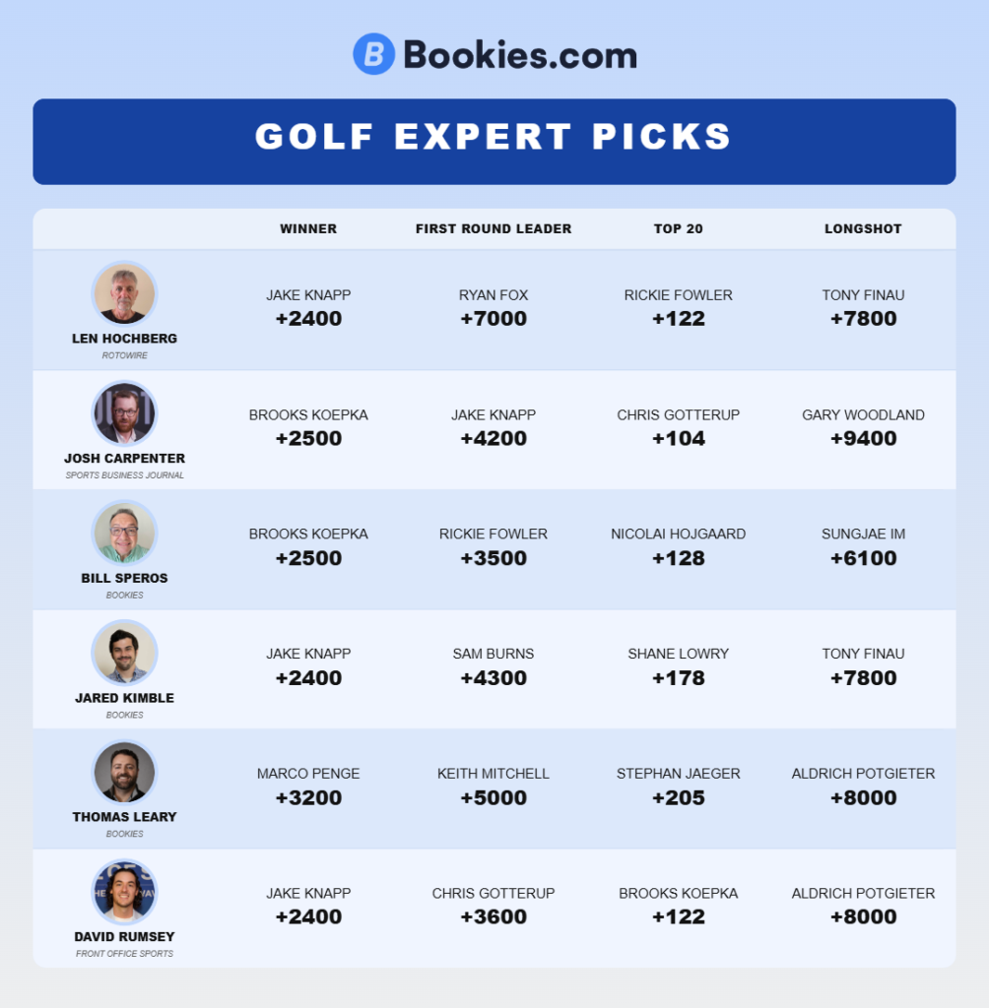The image size is (989, 1008).
Task: Click the Top 20 column header
Action: pos(679,228)
